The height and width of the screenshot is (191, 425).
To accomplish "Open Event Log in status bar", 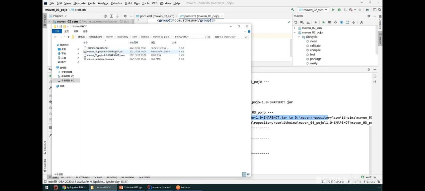I will coord(369,177).
